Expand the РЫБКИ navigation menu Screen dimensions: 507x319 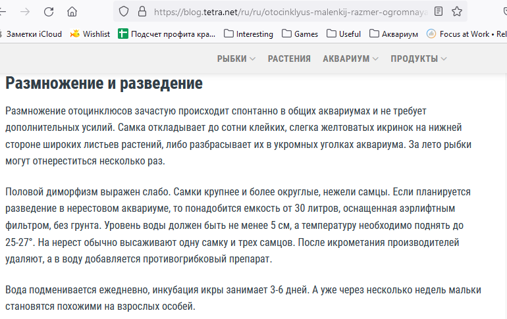236,59
